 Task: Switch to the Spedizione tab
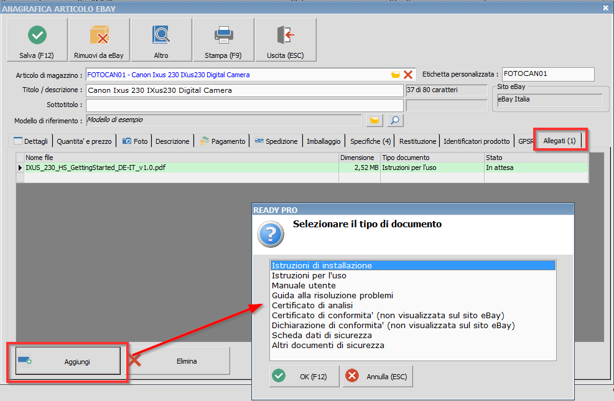pos(276,141)
